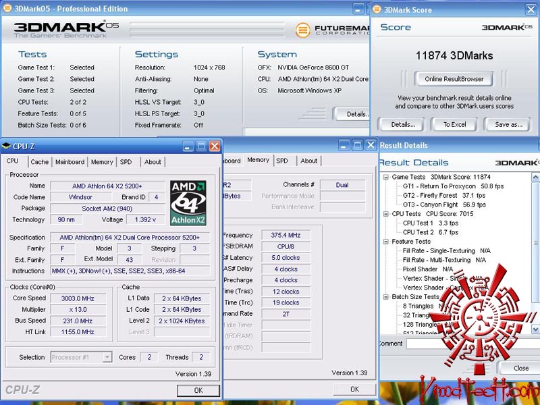The height and width of the screenshot is (405, 540).
Task: Click the Voltage value 1.392 v
Action: coord(145,219)
